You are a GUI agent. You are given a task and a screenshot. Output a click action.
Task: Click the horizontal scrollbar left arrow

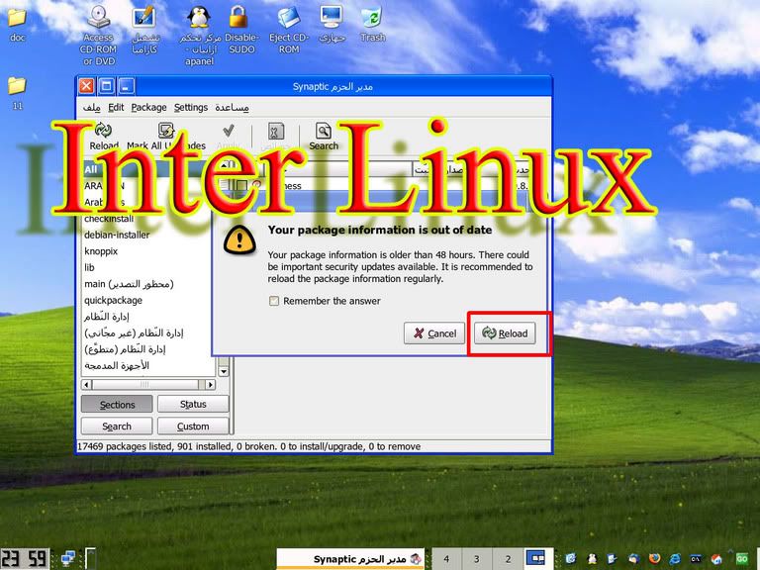87,384
